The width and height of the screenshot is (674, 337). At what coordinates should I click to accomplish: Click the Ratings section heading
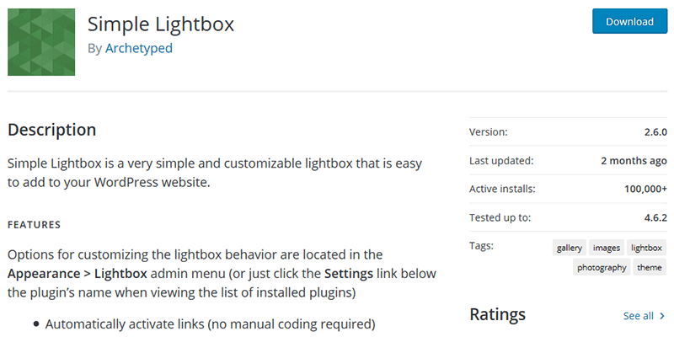497,314
